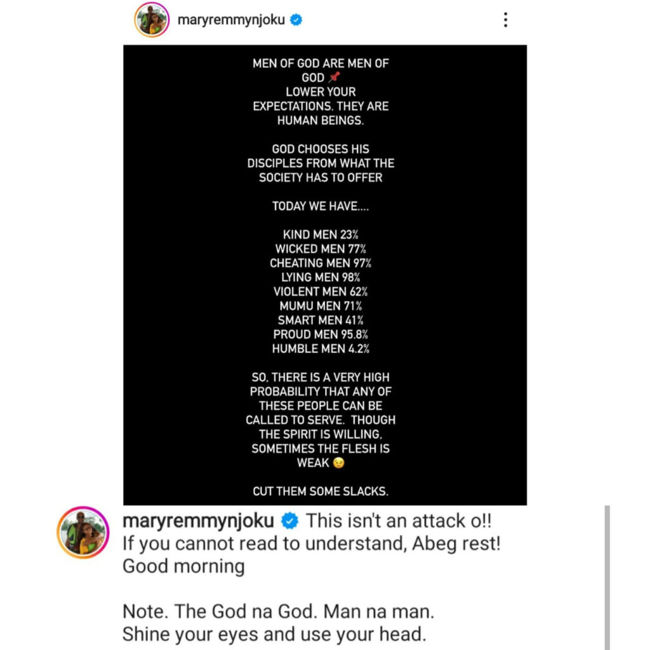The image size is (650, 650).
Task: Click the "Good morning" caption line
Action: click(x=183, y=566)
